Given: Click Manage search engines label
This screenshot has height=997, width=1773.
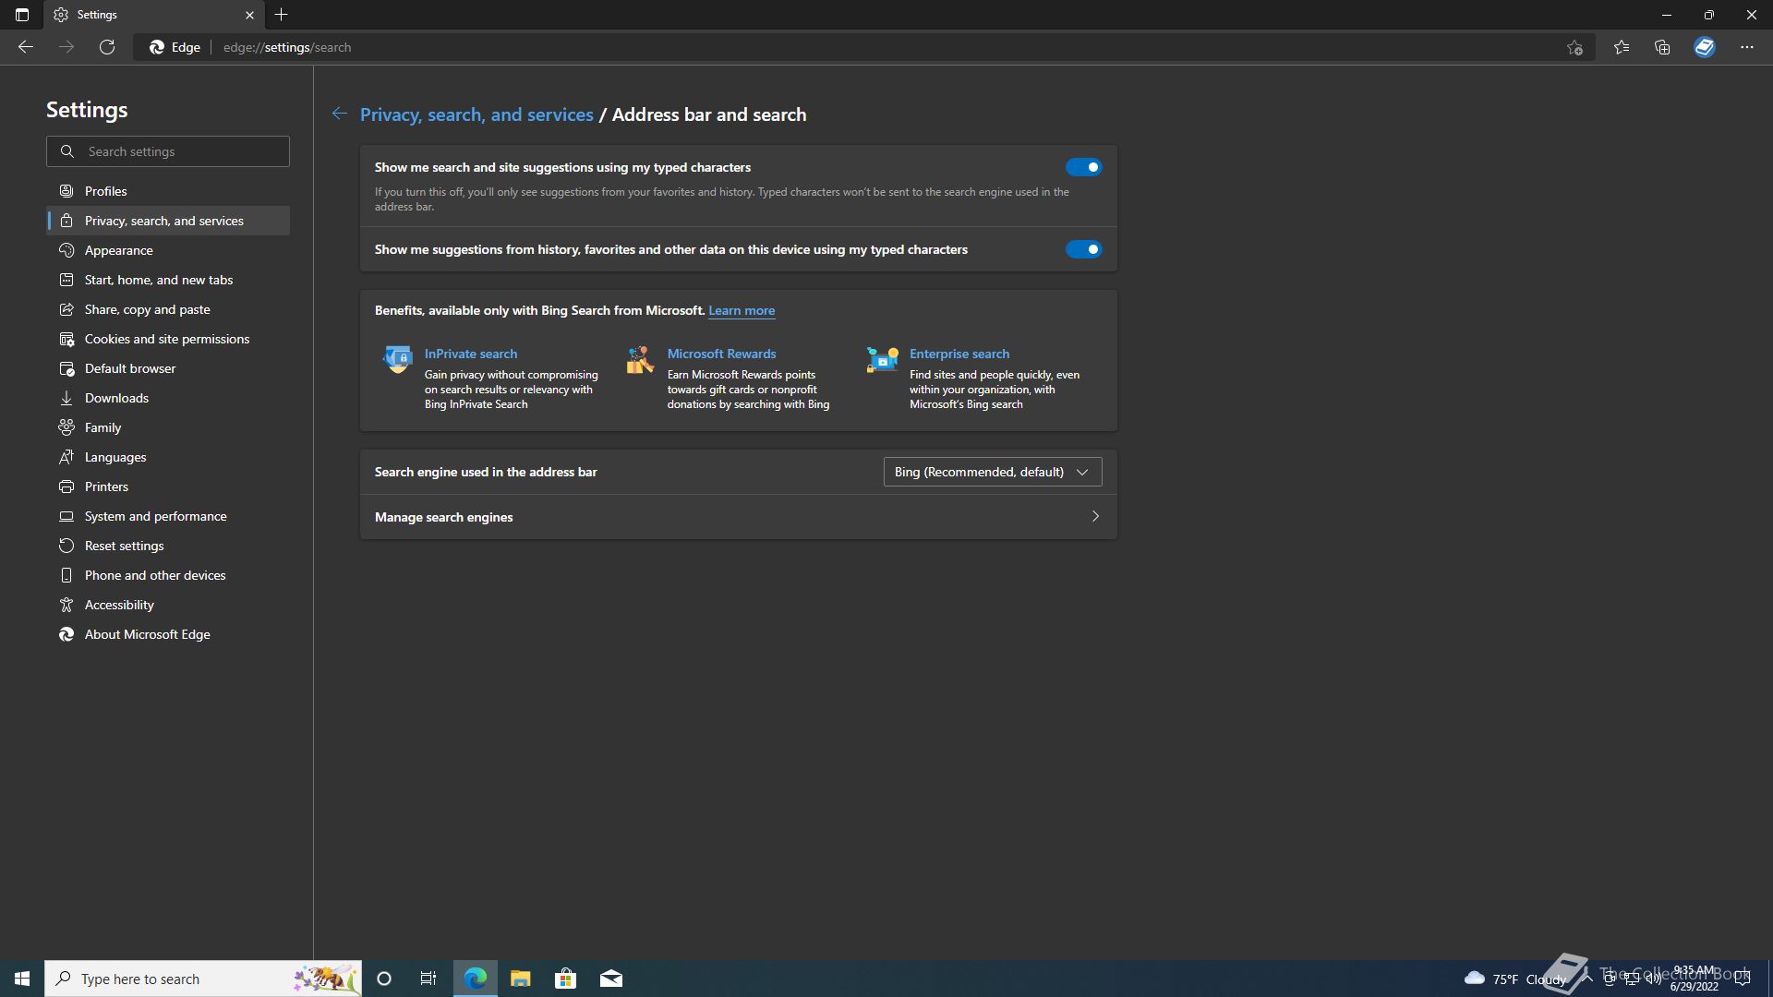Looking at the screenshot, I should tap(443, 517).
